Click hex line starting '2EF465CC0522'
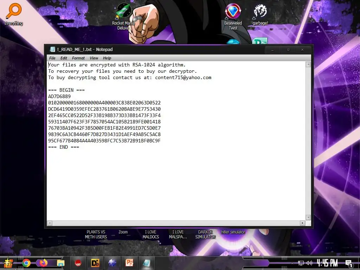 click(x=104, y=115)
